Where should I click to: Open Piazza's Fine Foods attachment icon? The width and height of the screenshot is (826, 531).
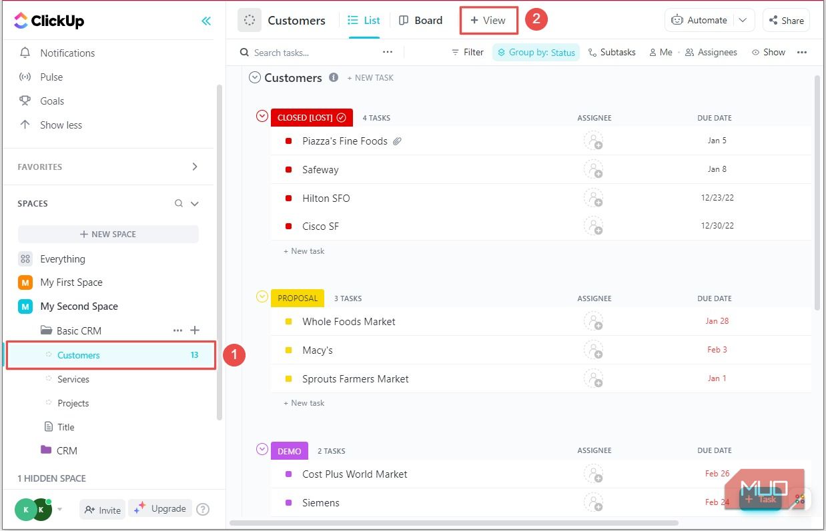point(397,141)
